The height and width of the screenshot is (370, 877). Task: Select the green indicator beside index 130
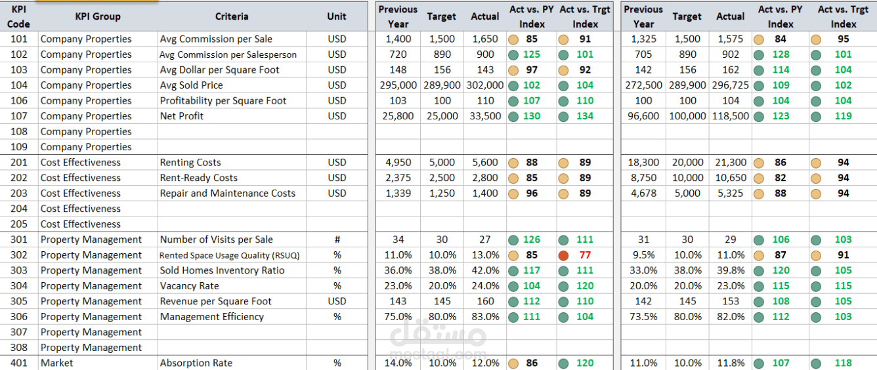point(514,116)
